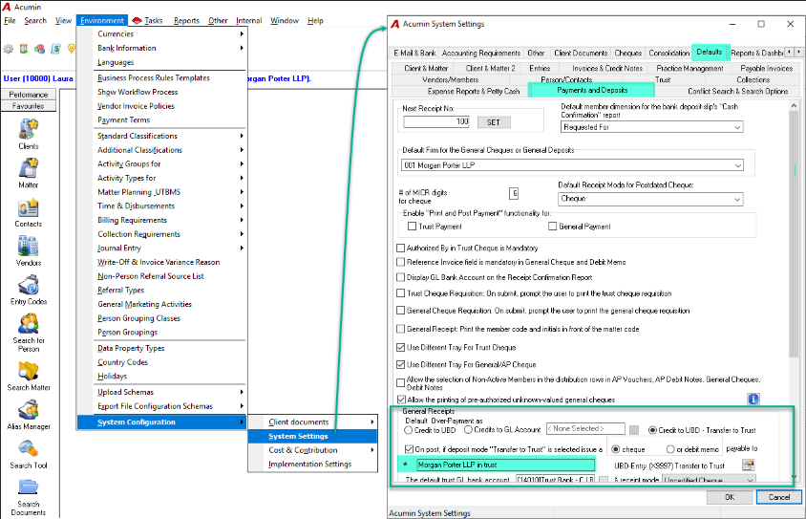Click the MICR digits field
Image resolution: width=806 pixels, height=519 pixels.
coord(514,193)
